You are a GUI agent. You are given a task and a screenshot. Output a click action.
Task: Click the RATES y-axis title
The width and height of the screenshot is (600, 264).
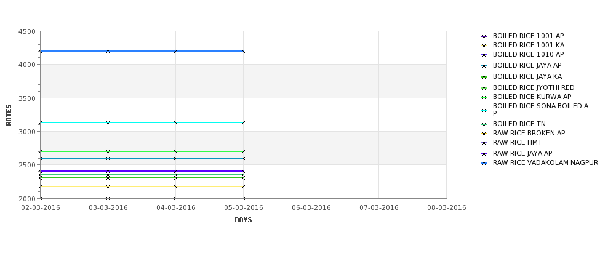tap(9, 115)
